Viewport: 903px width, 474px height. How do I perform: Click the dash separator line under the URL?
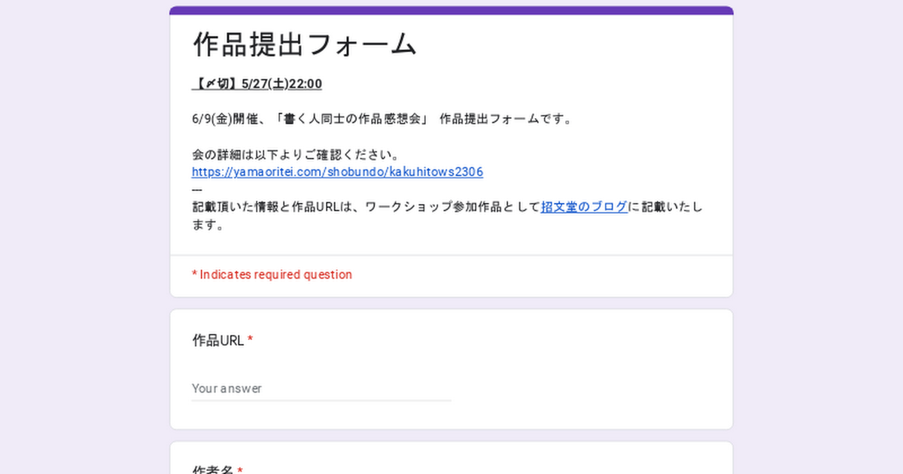point(197,190)
